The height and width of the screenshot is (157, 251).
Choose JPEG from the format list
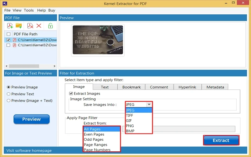[139, 110]
